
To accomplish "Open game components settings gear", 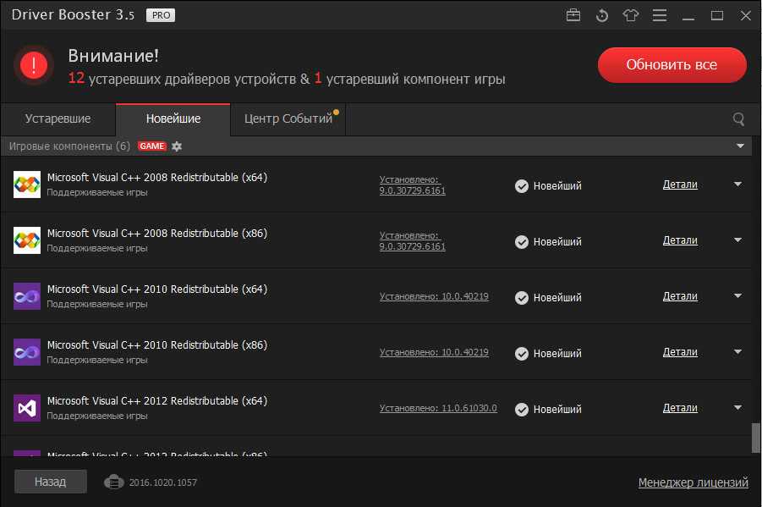I will (177, 146).
